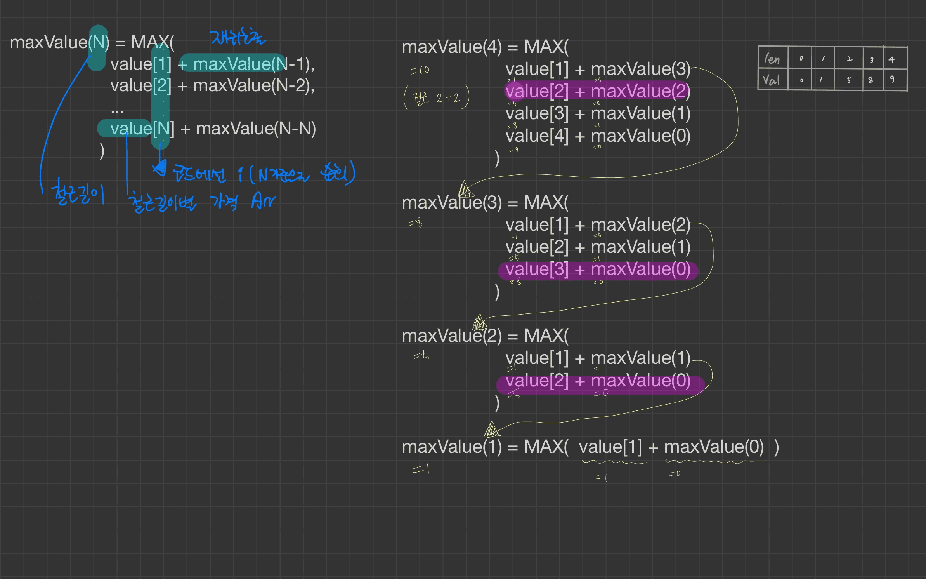Click the maxValue(4) = MAX( heading text
The height and width of the screenshot is (579, 926).
(x=485, y=47)
